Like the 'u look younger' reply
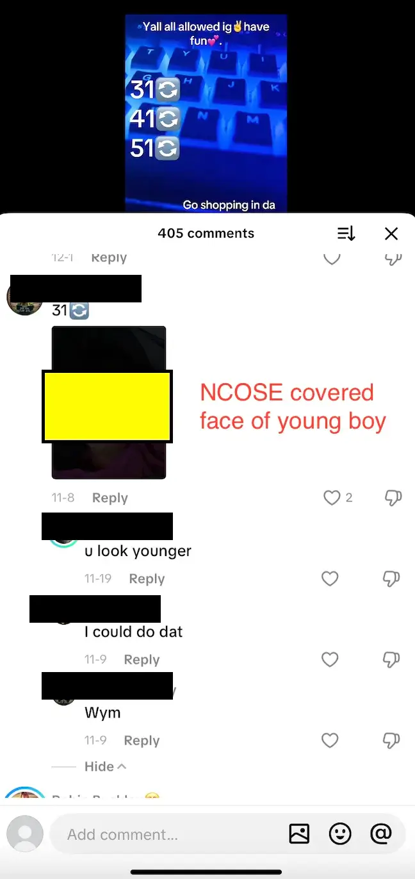 330,579
